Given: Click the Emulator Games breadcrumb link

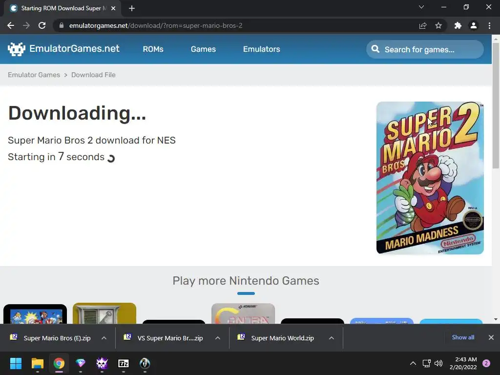Looking at the screenshot, I should [34, 75].
